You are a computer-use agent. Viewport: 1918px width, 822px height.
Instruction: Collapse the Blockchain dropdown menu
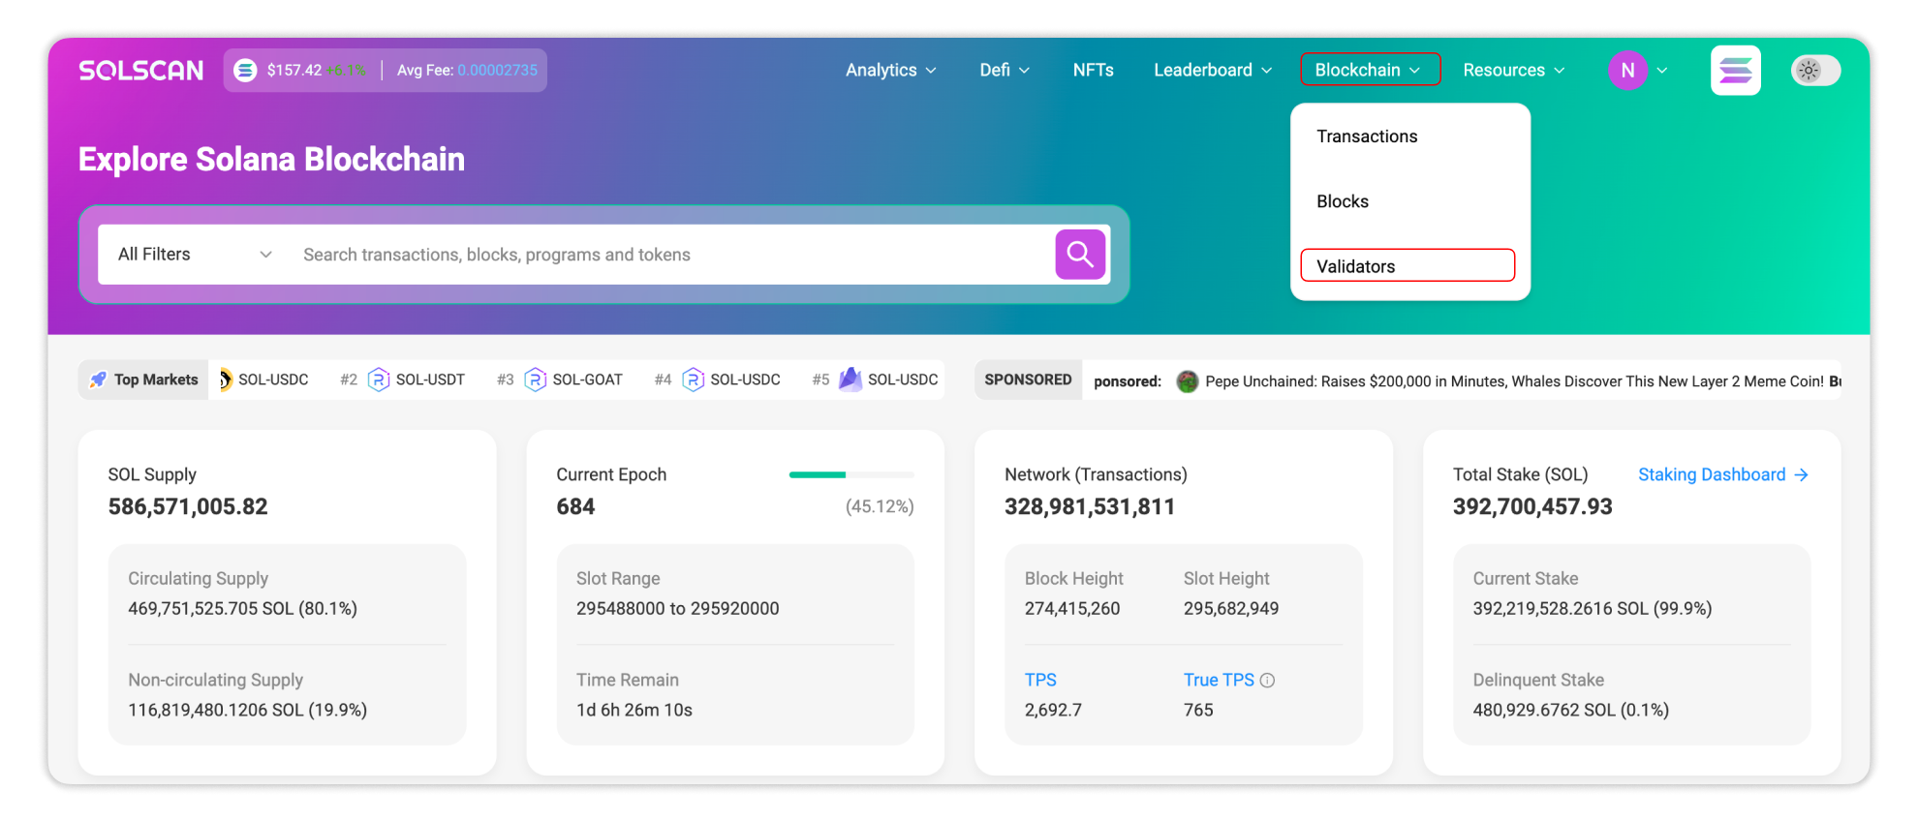(x=1370, y=70)
